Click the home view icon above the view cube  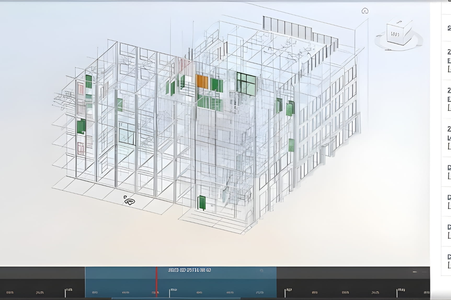pos(365,11)
